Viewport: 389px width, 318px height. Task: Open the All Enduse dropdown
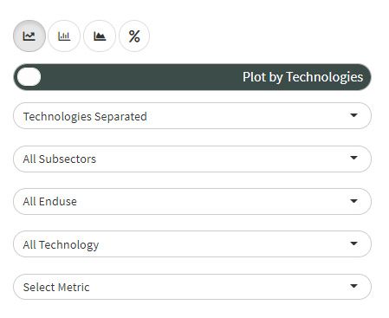click(192, 201)
